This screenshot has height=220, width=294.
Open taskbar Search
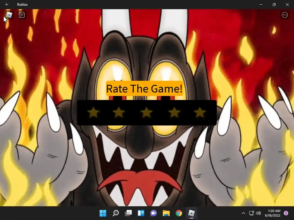tap(116, 213)
